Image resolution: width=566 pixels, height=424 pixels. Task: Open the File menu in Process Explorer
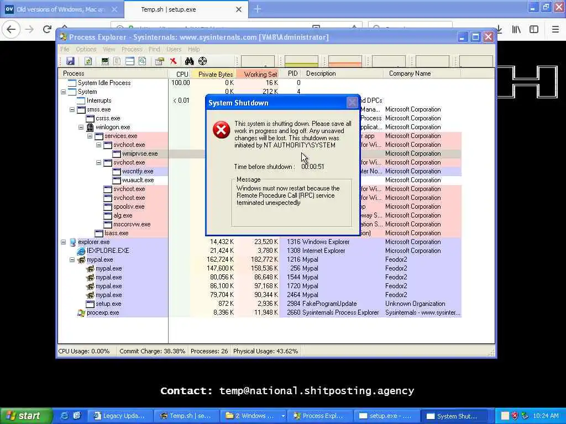[x=65, y=49]
